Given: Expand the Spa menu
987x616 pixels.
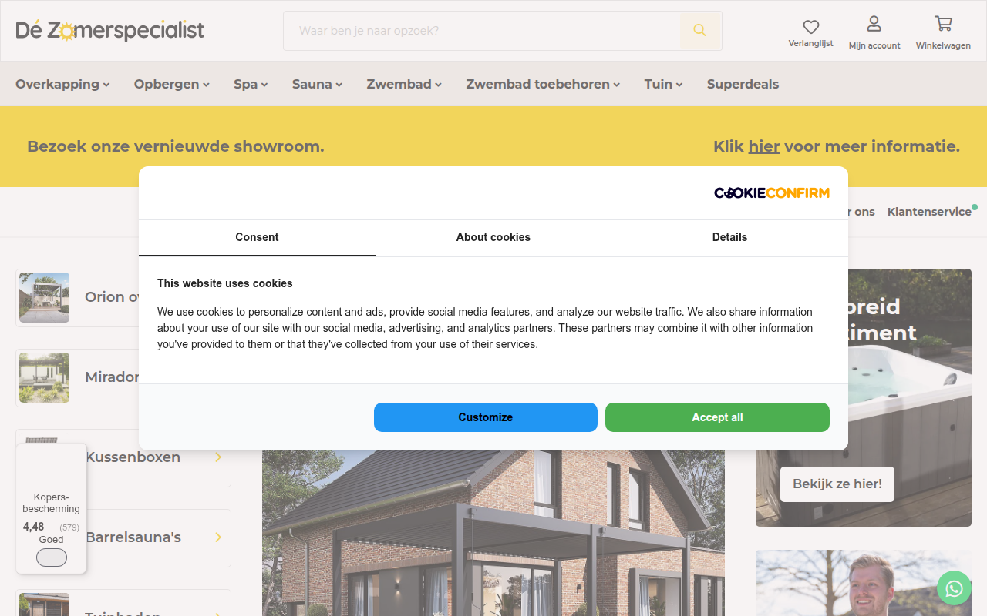Looking at the screenshot, I should (251, 84).
